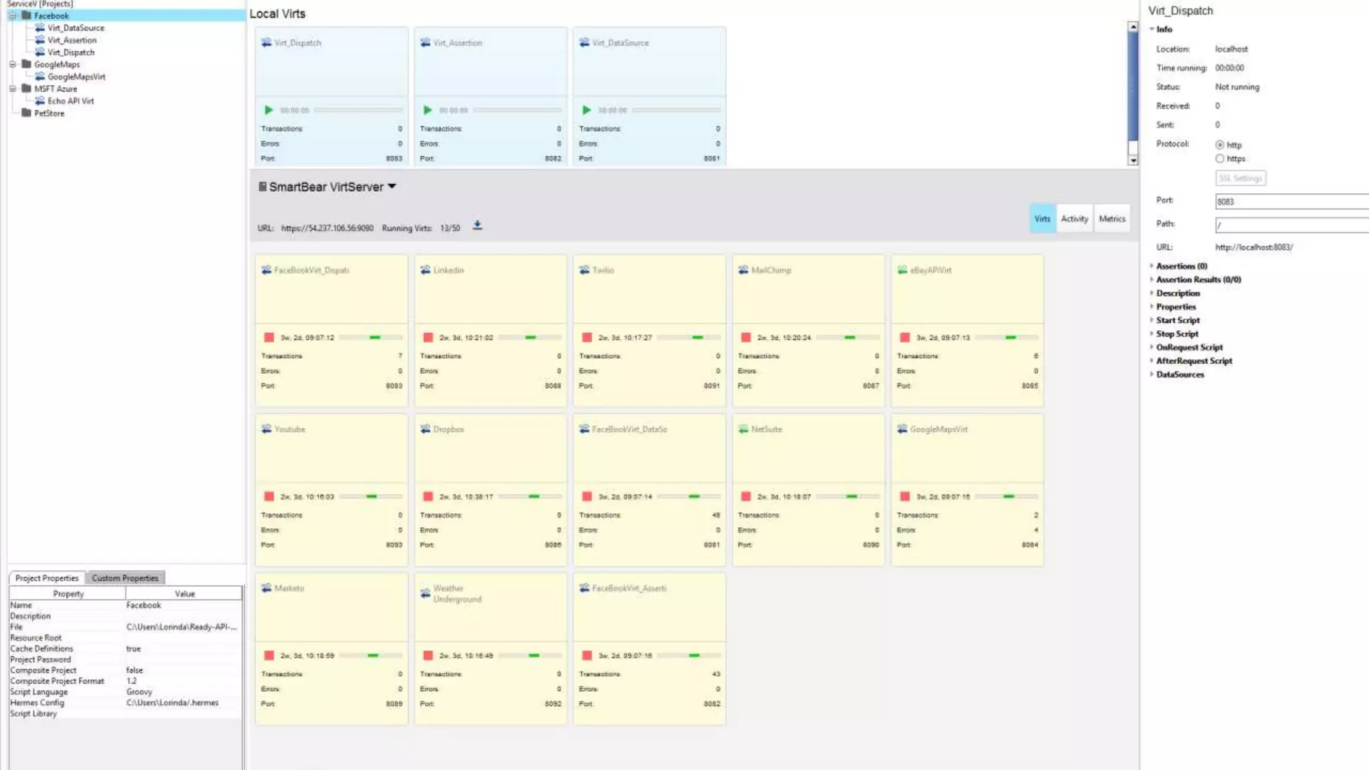Image resolution: width=1369 pixels, height=770 pixels.
Task: Stop the Marketo virt
Action: pos(269,656)
